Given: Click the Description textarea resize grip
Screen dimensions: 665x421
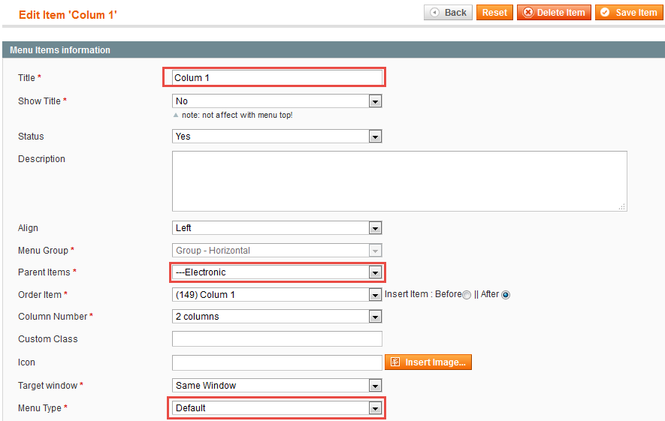Looking at the screenshot, I should click(x=621, y=206).
